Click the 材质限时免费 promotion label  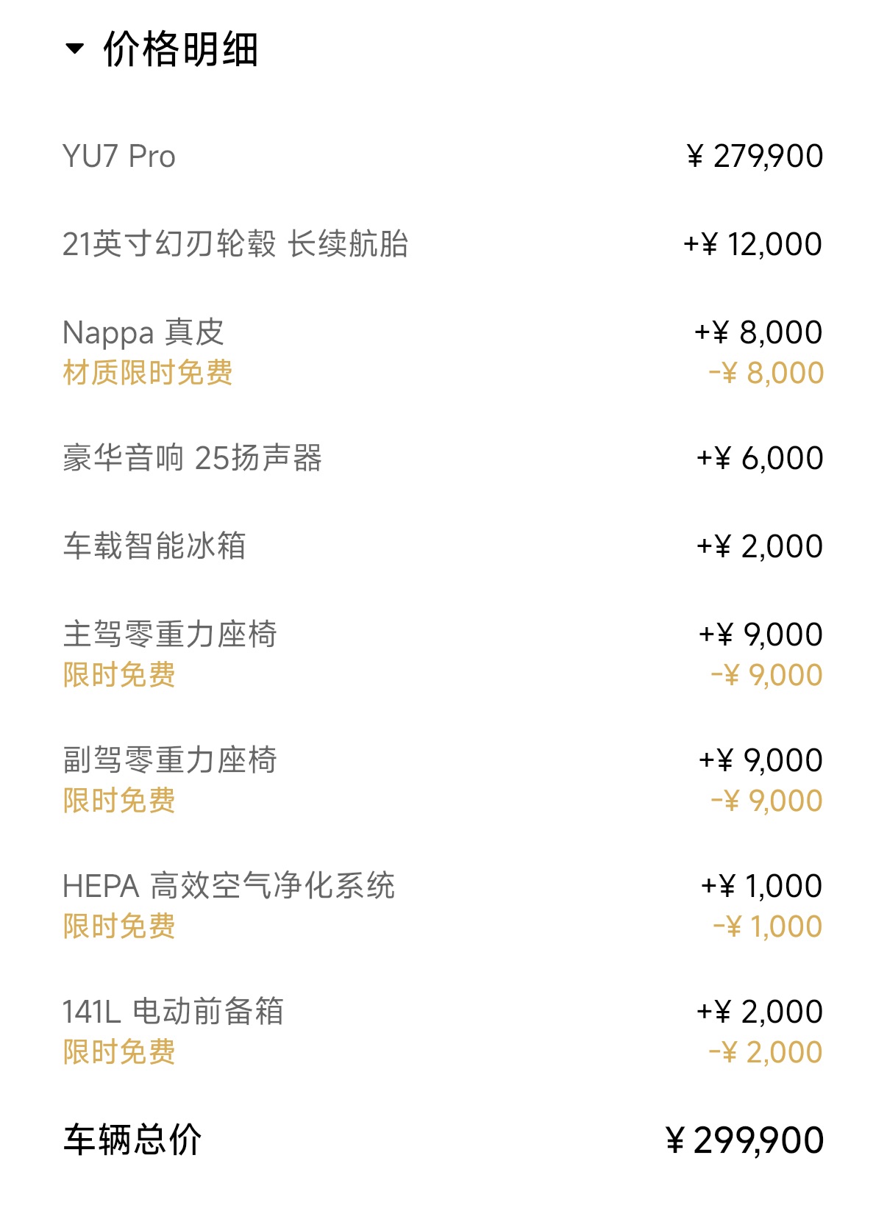[x=148, y=373]
